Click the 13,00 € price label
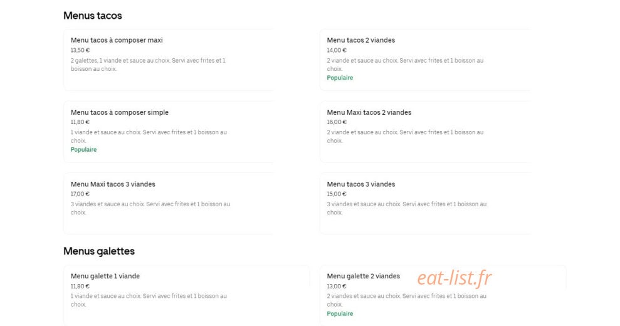The image size is (620, 326). coord(337,286)
